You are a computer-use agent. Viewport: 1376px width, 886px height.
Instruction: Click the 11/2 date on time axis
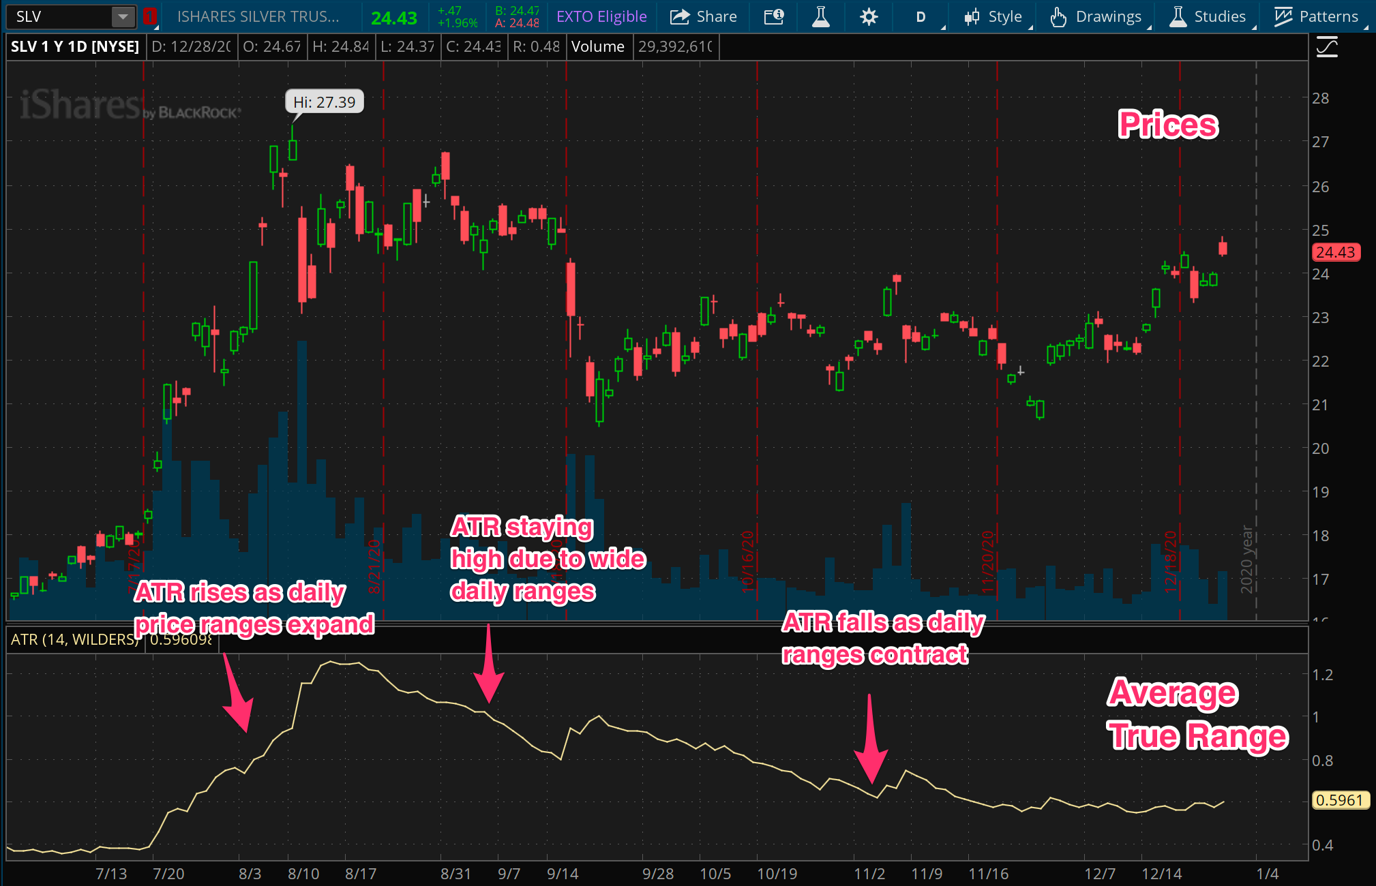point(870,874)
